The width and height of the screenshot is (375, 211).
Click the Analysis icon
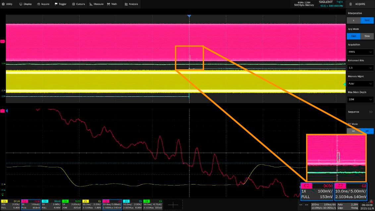(x=126, y=4)
